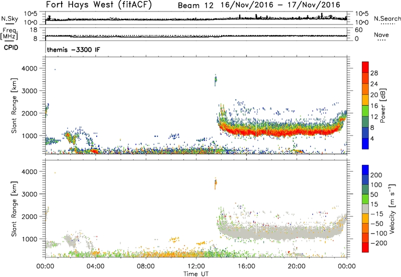
Task: Click the blue top segment of Velocity colorbar
Action: tap(365, 170)
